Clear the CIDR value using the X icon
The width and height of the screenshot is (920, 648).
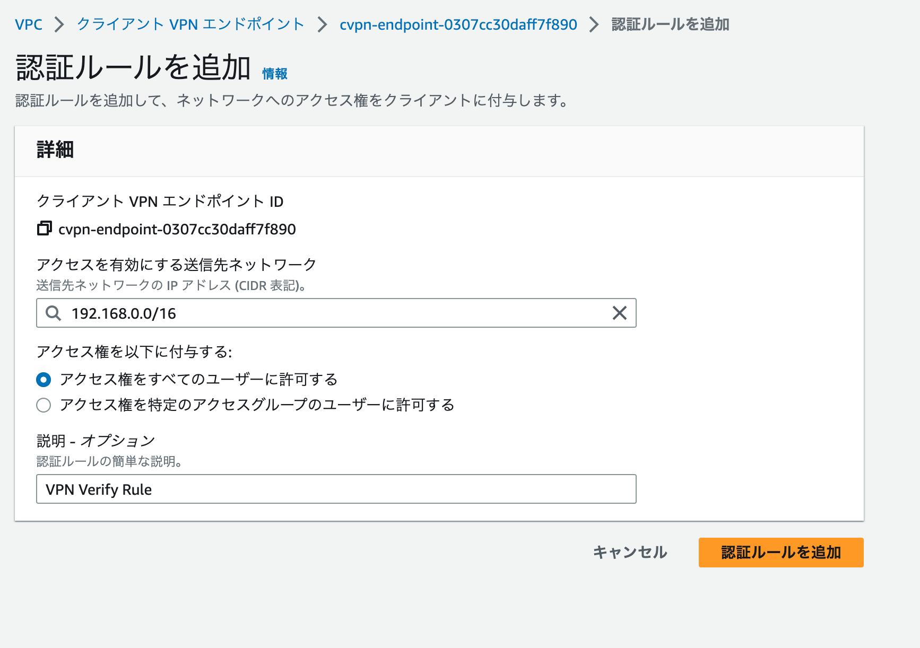[x=619, y=313]
